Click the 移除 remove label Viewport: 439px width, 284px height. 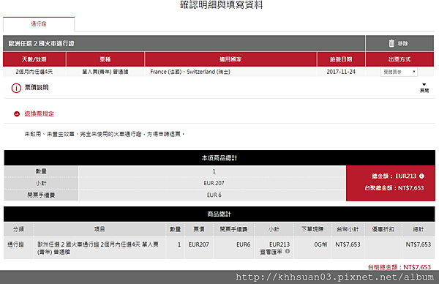[403, 44]
